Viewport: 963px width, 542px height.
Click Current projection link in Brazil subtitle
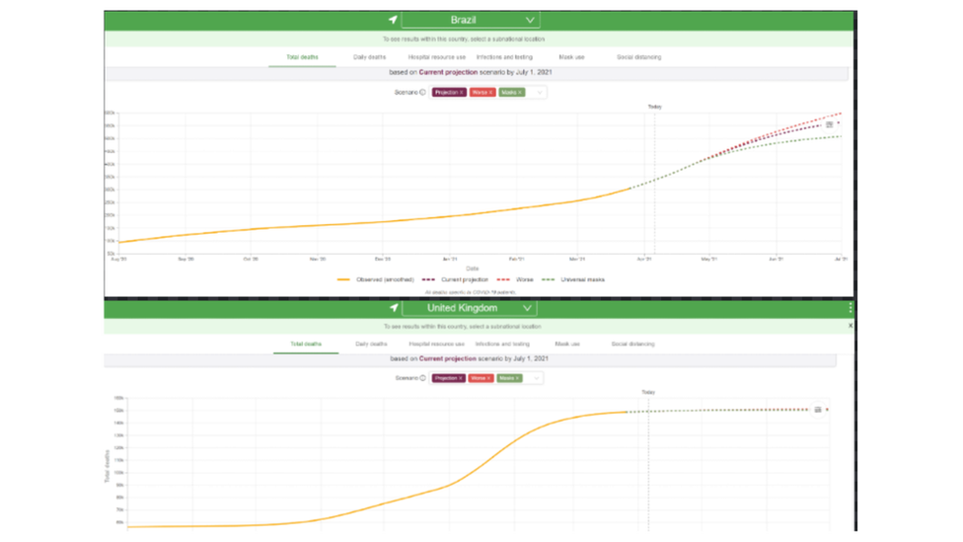point(448,72)
